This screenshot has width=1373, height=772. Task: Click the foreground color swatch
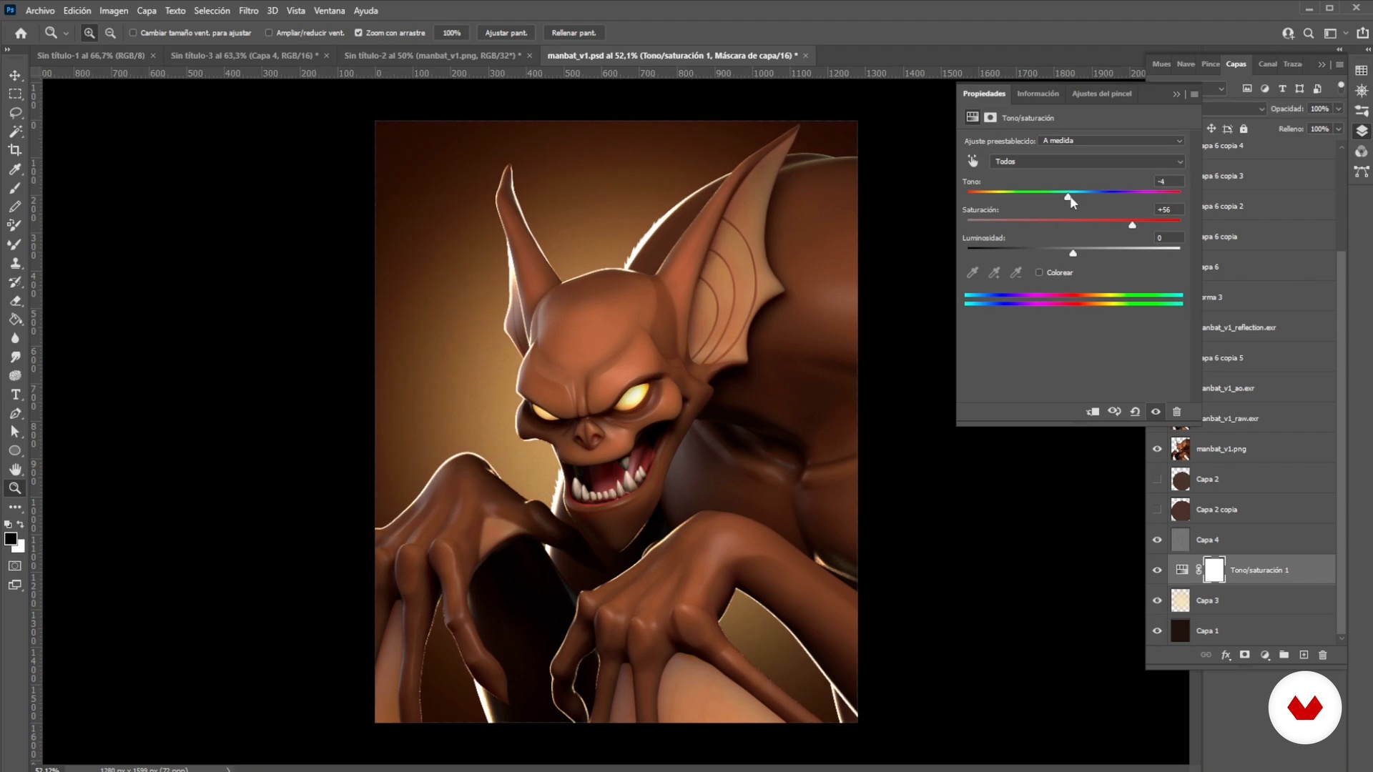pos(11,539)
